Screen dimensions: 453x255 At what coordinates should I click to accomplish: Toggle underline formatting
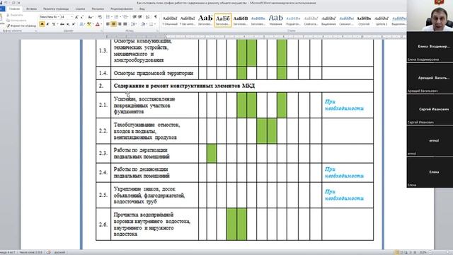pyautogui.click(x=54, y=24)
